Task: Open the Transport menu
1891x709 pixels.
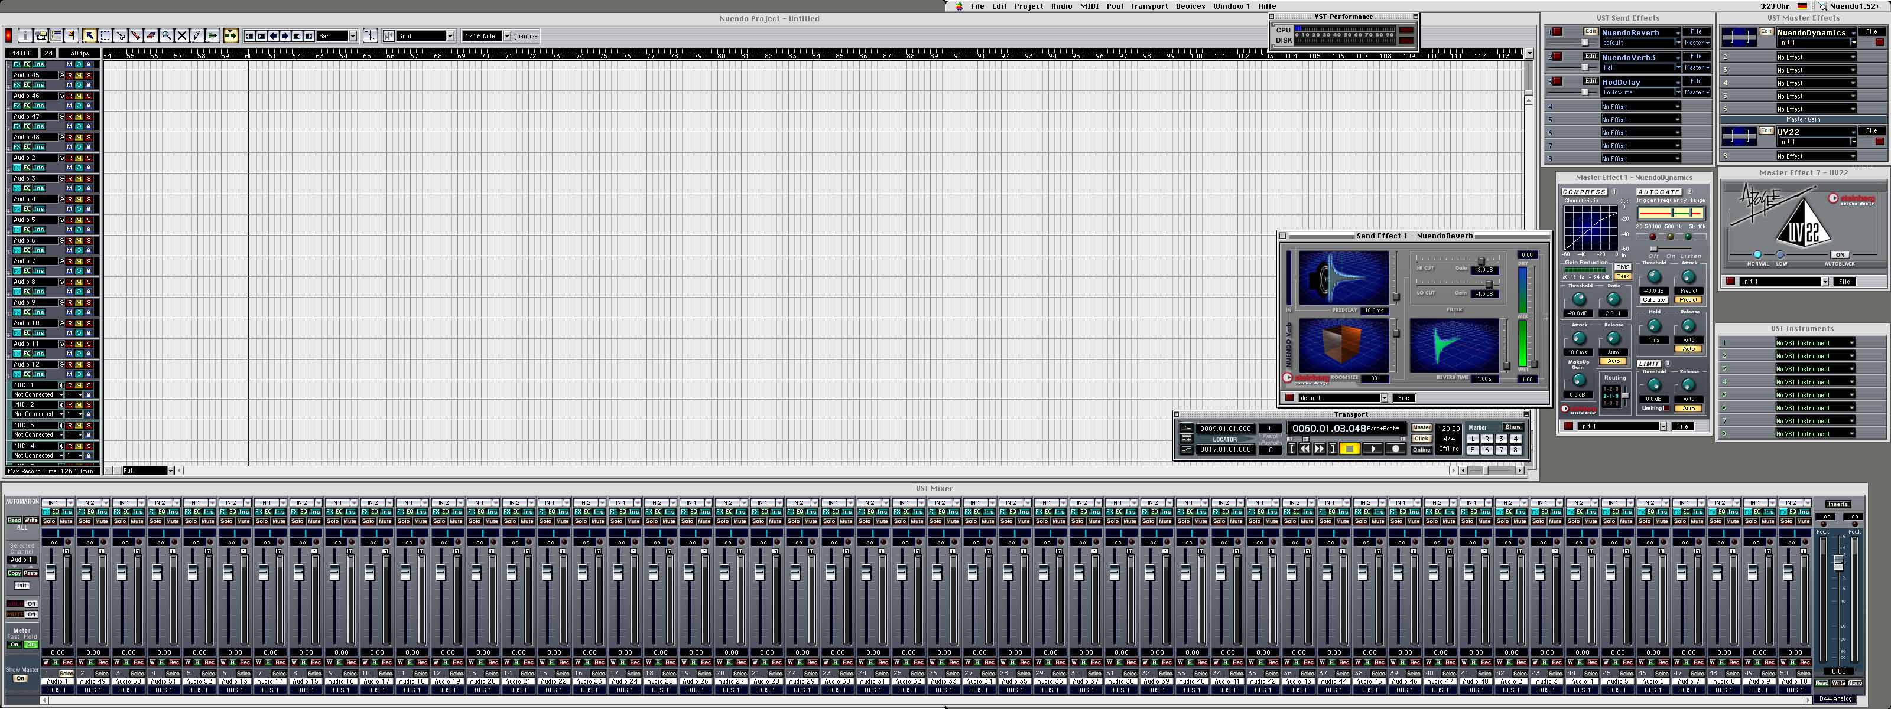Action: [x=1149, y=6]
